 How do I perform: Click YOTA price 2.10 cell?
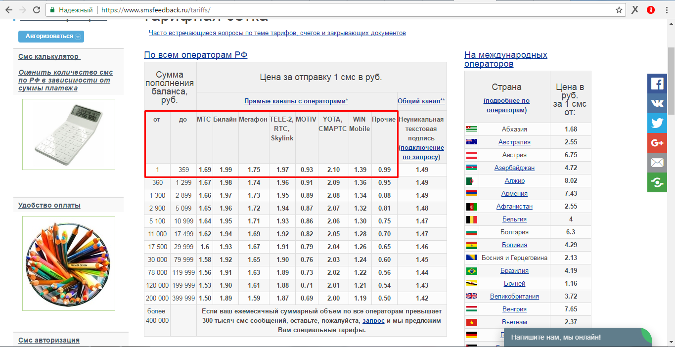click(333, 170)
